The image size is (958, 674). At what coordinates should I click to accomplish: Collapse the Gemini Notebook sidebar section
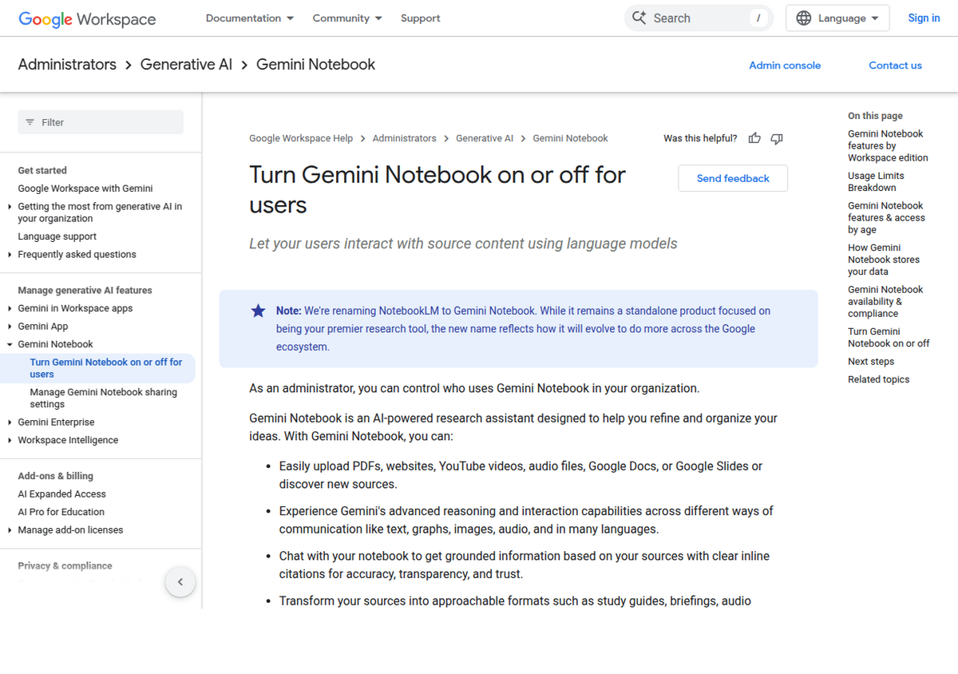pyautogui.click(x=10, y=344)
